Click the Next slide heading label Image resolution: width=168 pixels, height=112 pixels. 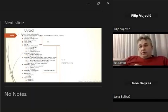[x=14, y=23]
